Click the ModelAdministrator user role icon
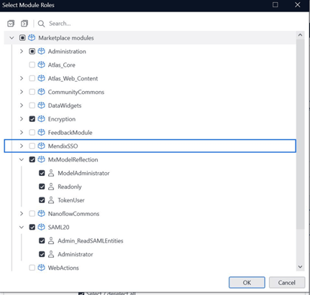 tap(51, 173)
